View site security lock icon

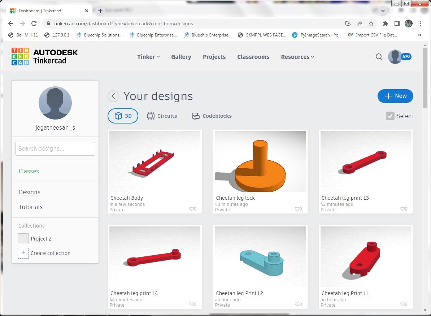tap(48, 23)
